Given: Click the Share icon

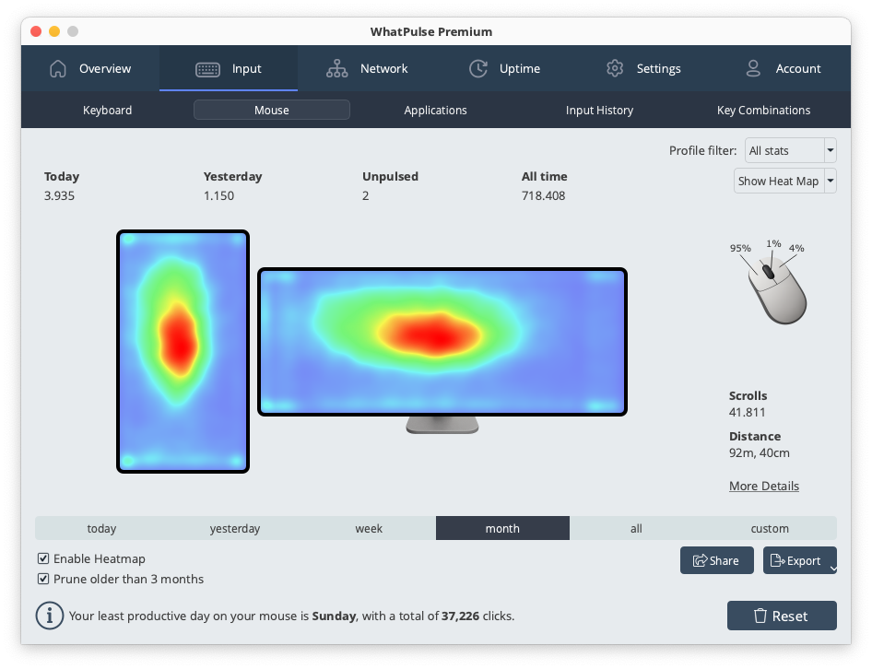Looking at the screenshot, I should 701,559.
